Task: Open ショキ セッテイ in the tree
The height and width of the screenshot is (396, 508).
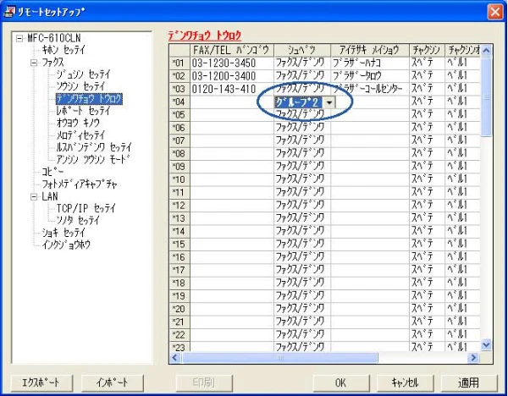Action: point(63,233)
